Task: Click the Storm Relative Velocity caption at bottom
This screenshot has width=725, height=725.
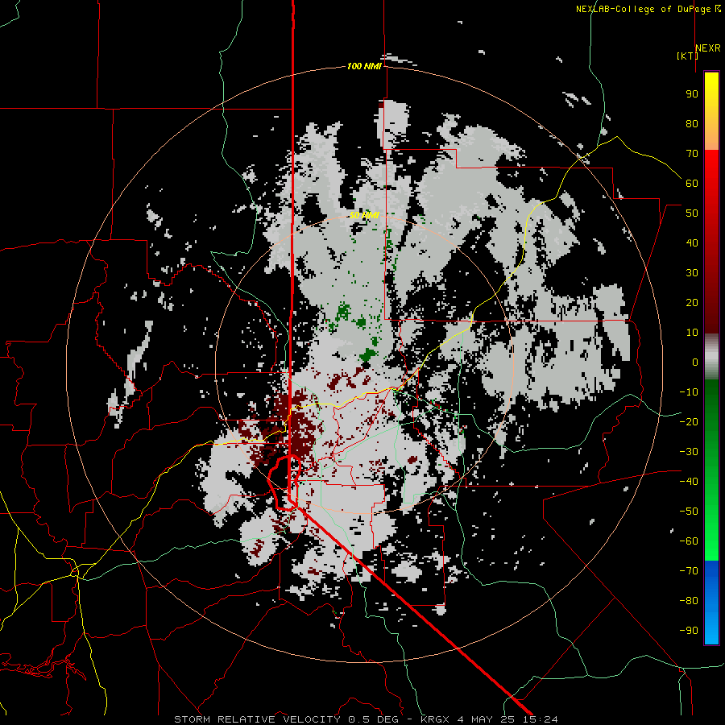Action: 366,719
